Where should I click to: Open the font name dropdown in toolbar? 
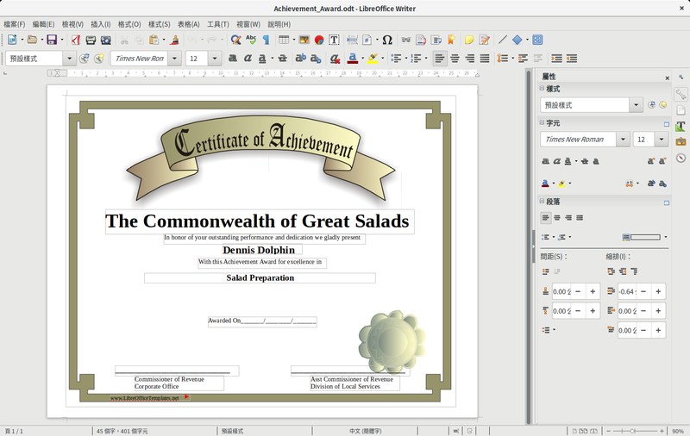pos(175,59)
